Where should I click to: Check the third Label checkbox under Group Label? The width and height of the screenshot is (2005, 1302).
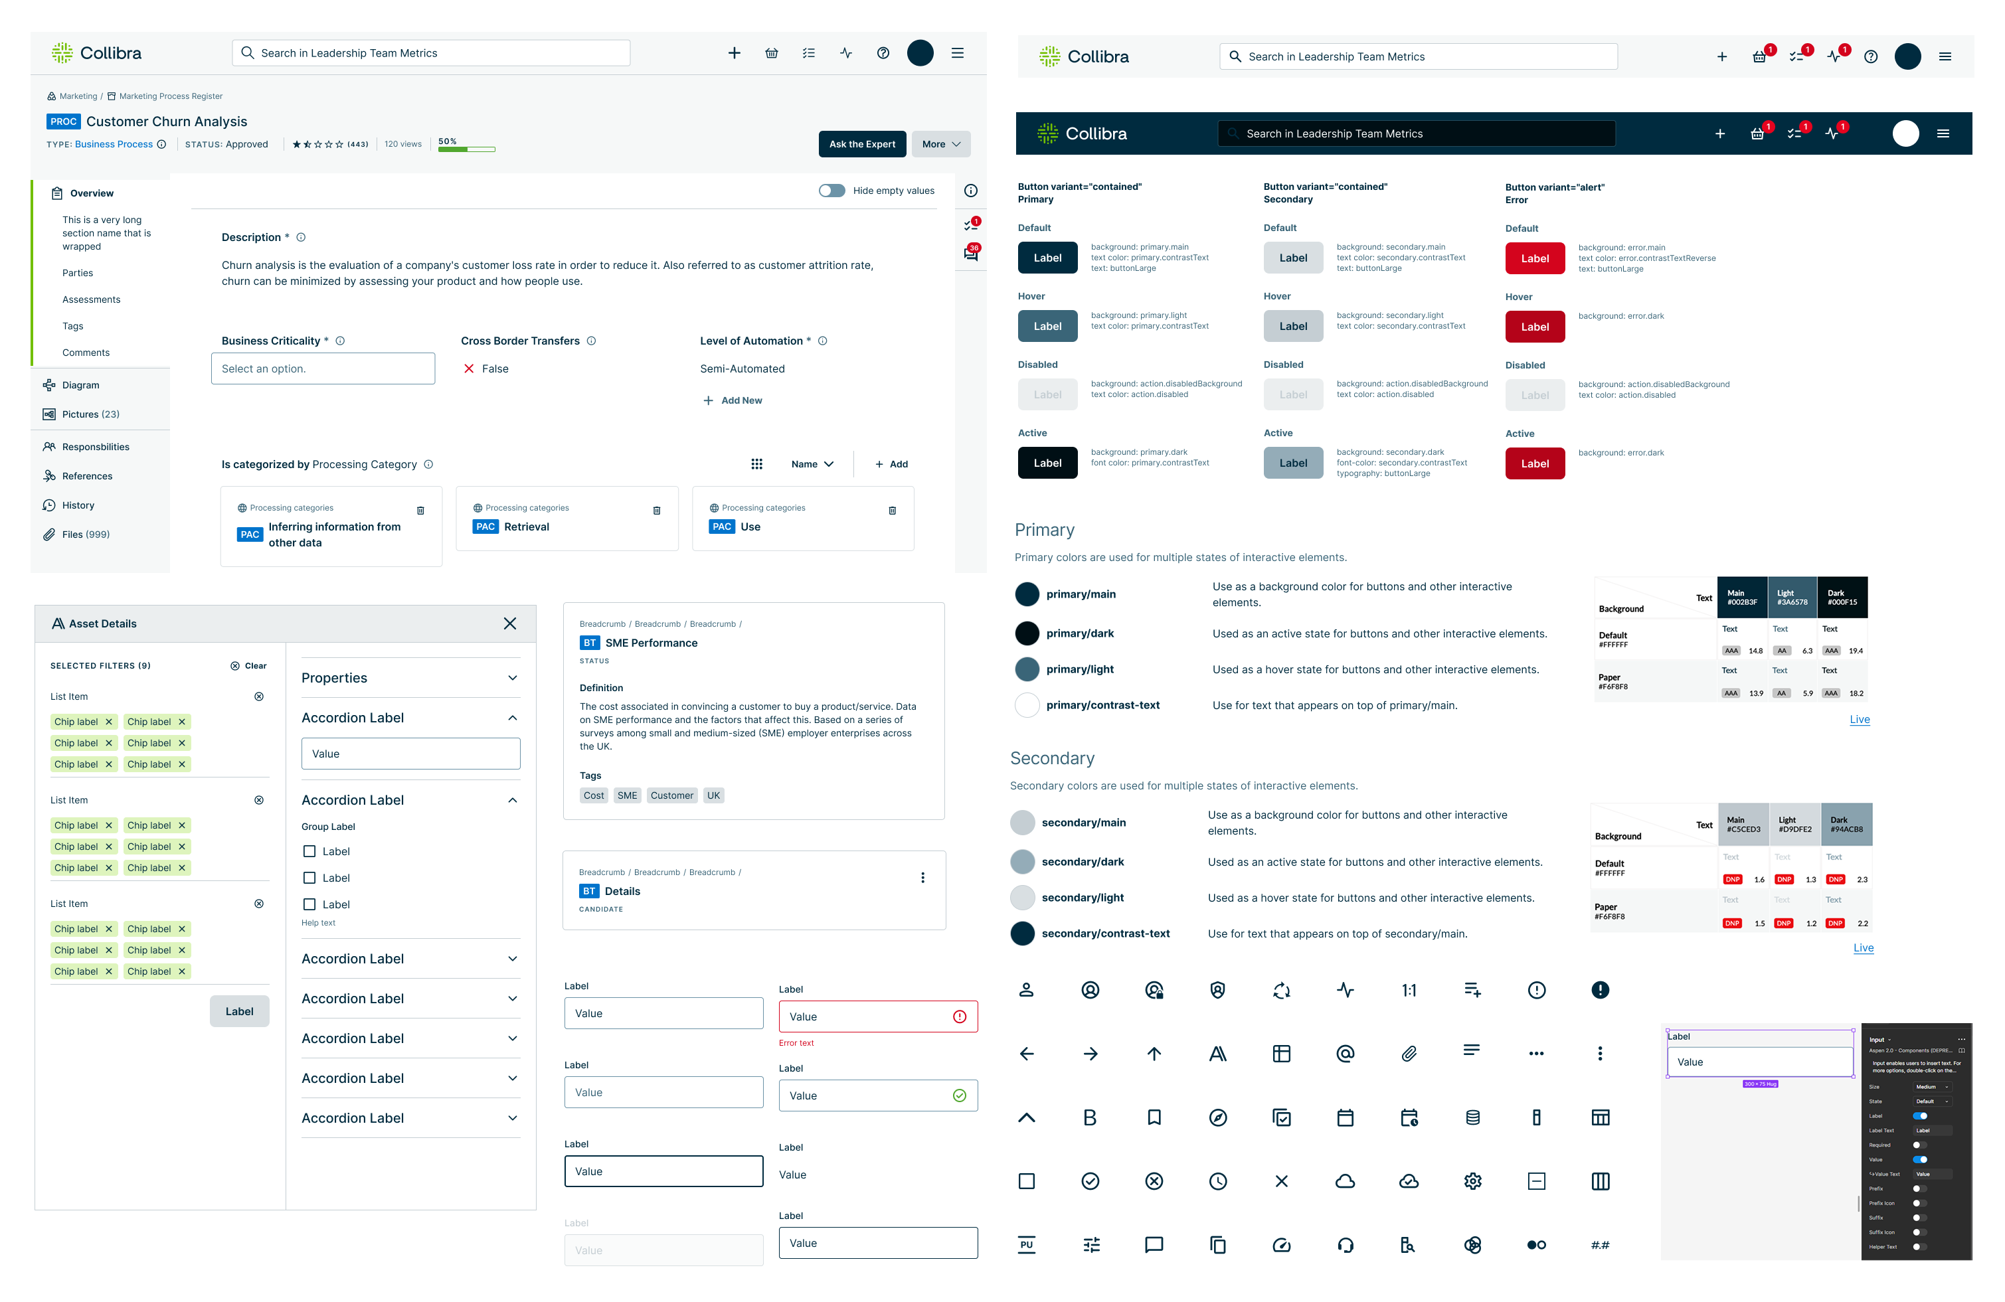pos(309,904)
